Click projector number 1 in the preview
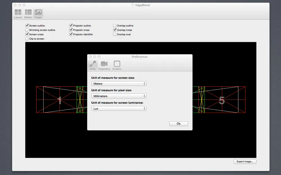Screen dimensions: 281x175 point(59,100)
